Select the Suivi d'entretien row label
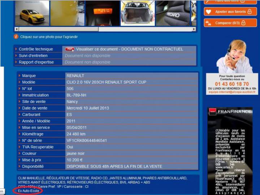The image size is (260, 195). [33, 56]
